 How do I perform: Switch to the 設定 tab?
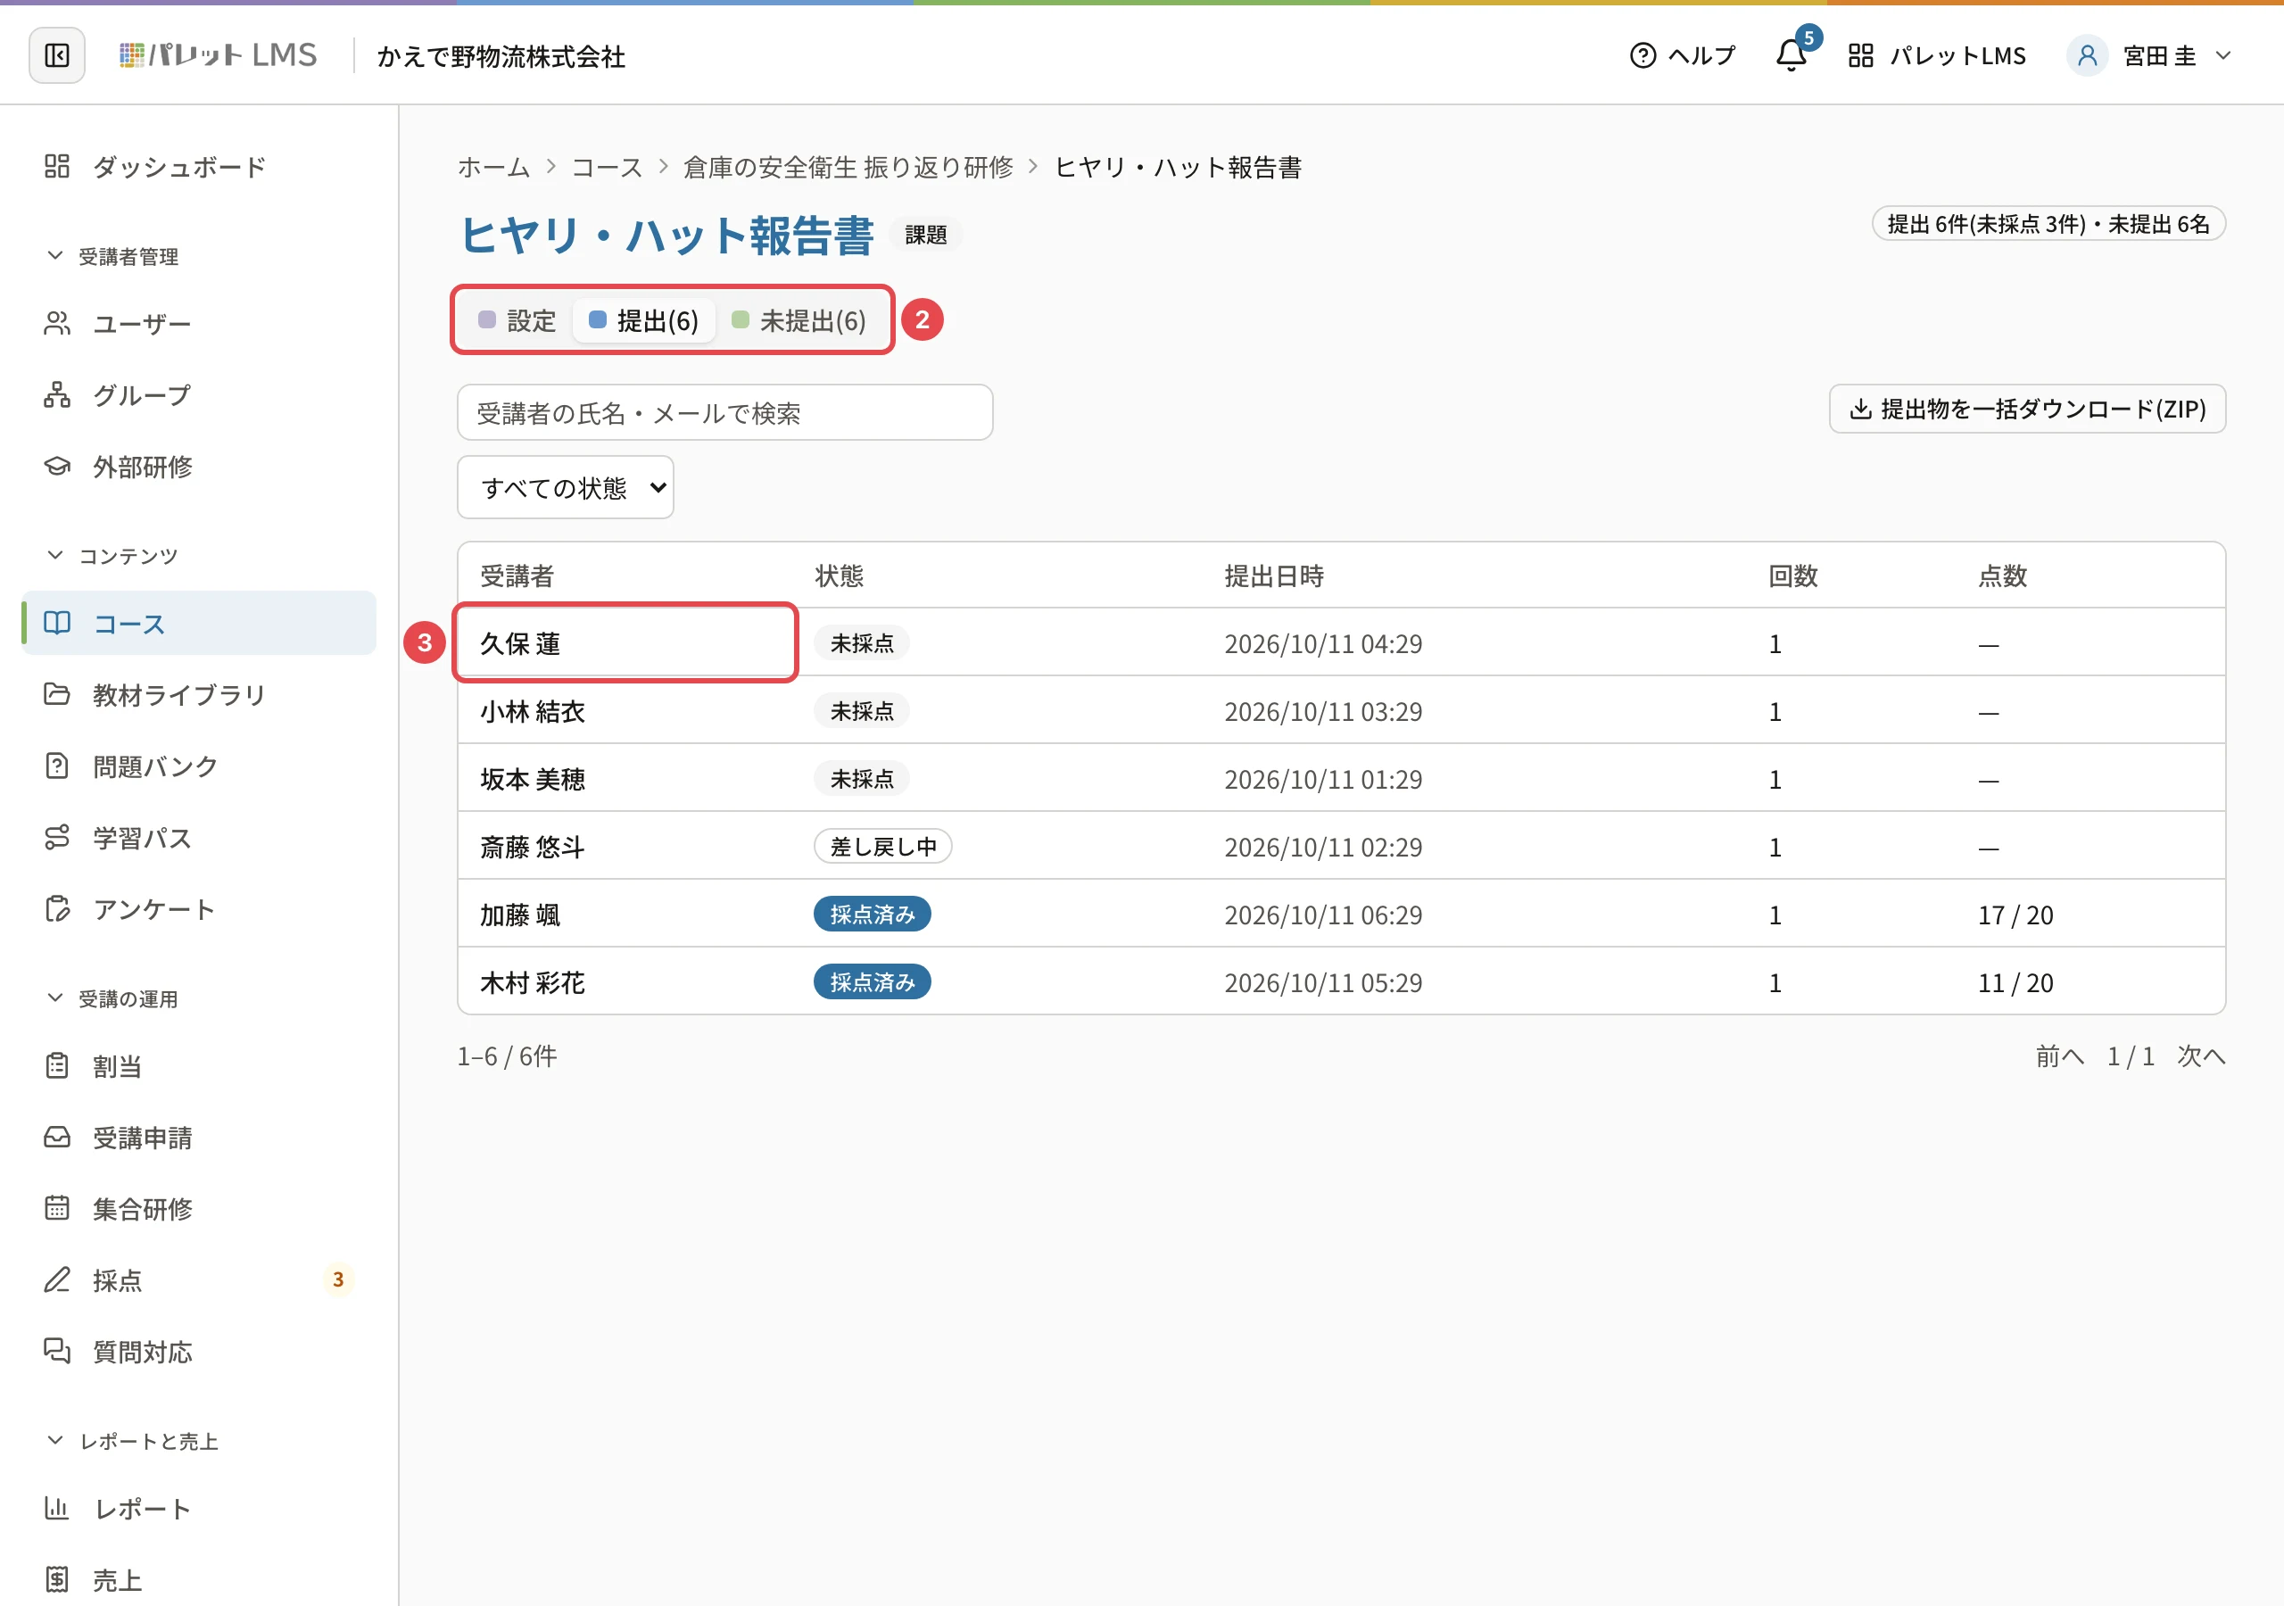(517, 320)
